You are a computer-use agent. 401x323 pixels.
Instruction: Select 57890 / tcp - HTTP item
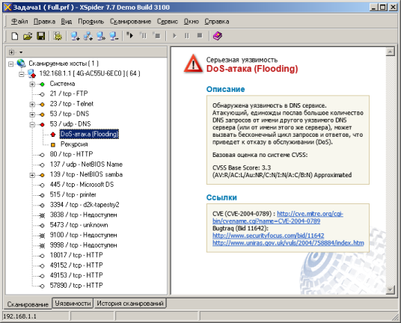76,286
